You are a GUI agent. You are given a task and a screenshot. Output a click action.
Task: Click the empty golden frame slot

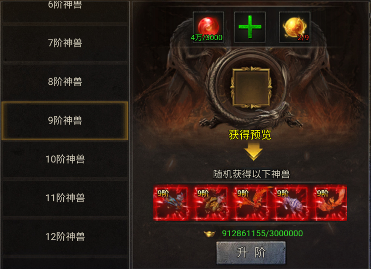point(251,87)
